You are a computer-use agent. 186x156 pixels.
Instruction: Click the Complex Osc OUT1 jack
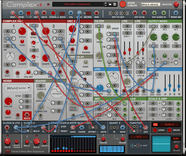7,72
